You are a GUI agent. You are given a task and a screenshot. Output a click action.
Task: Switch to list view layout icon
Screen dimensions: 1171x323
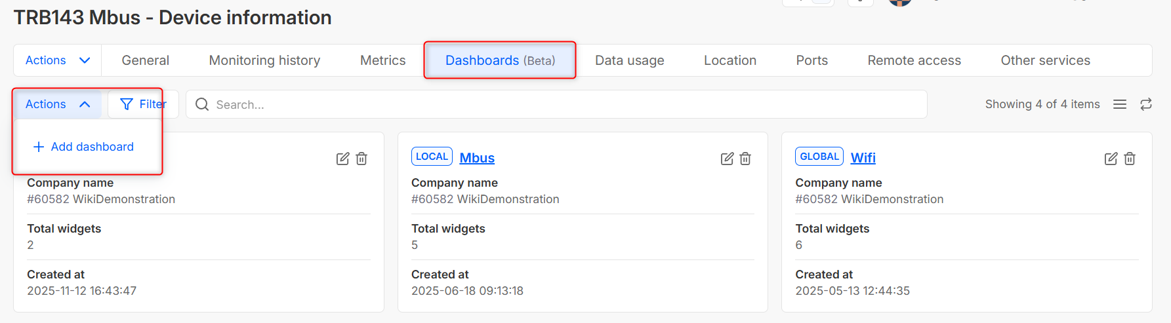(1120, 104)
